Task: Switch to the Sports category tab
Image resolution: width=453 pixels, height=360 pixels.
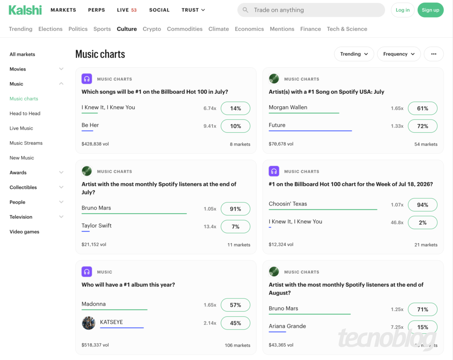Action: 102,29
